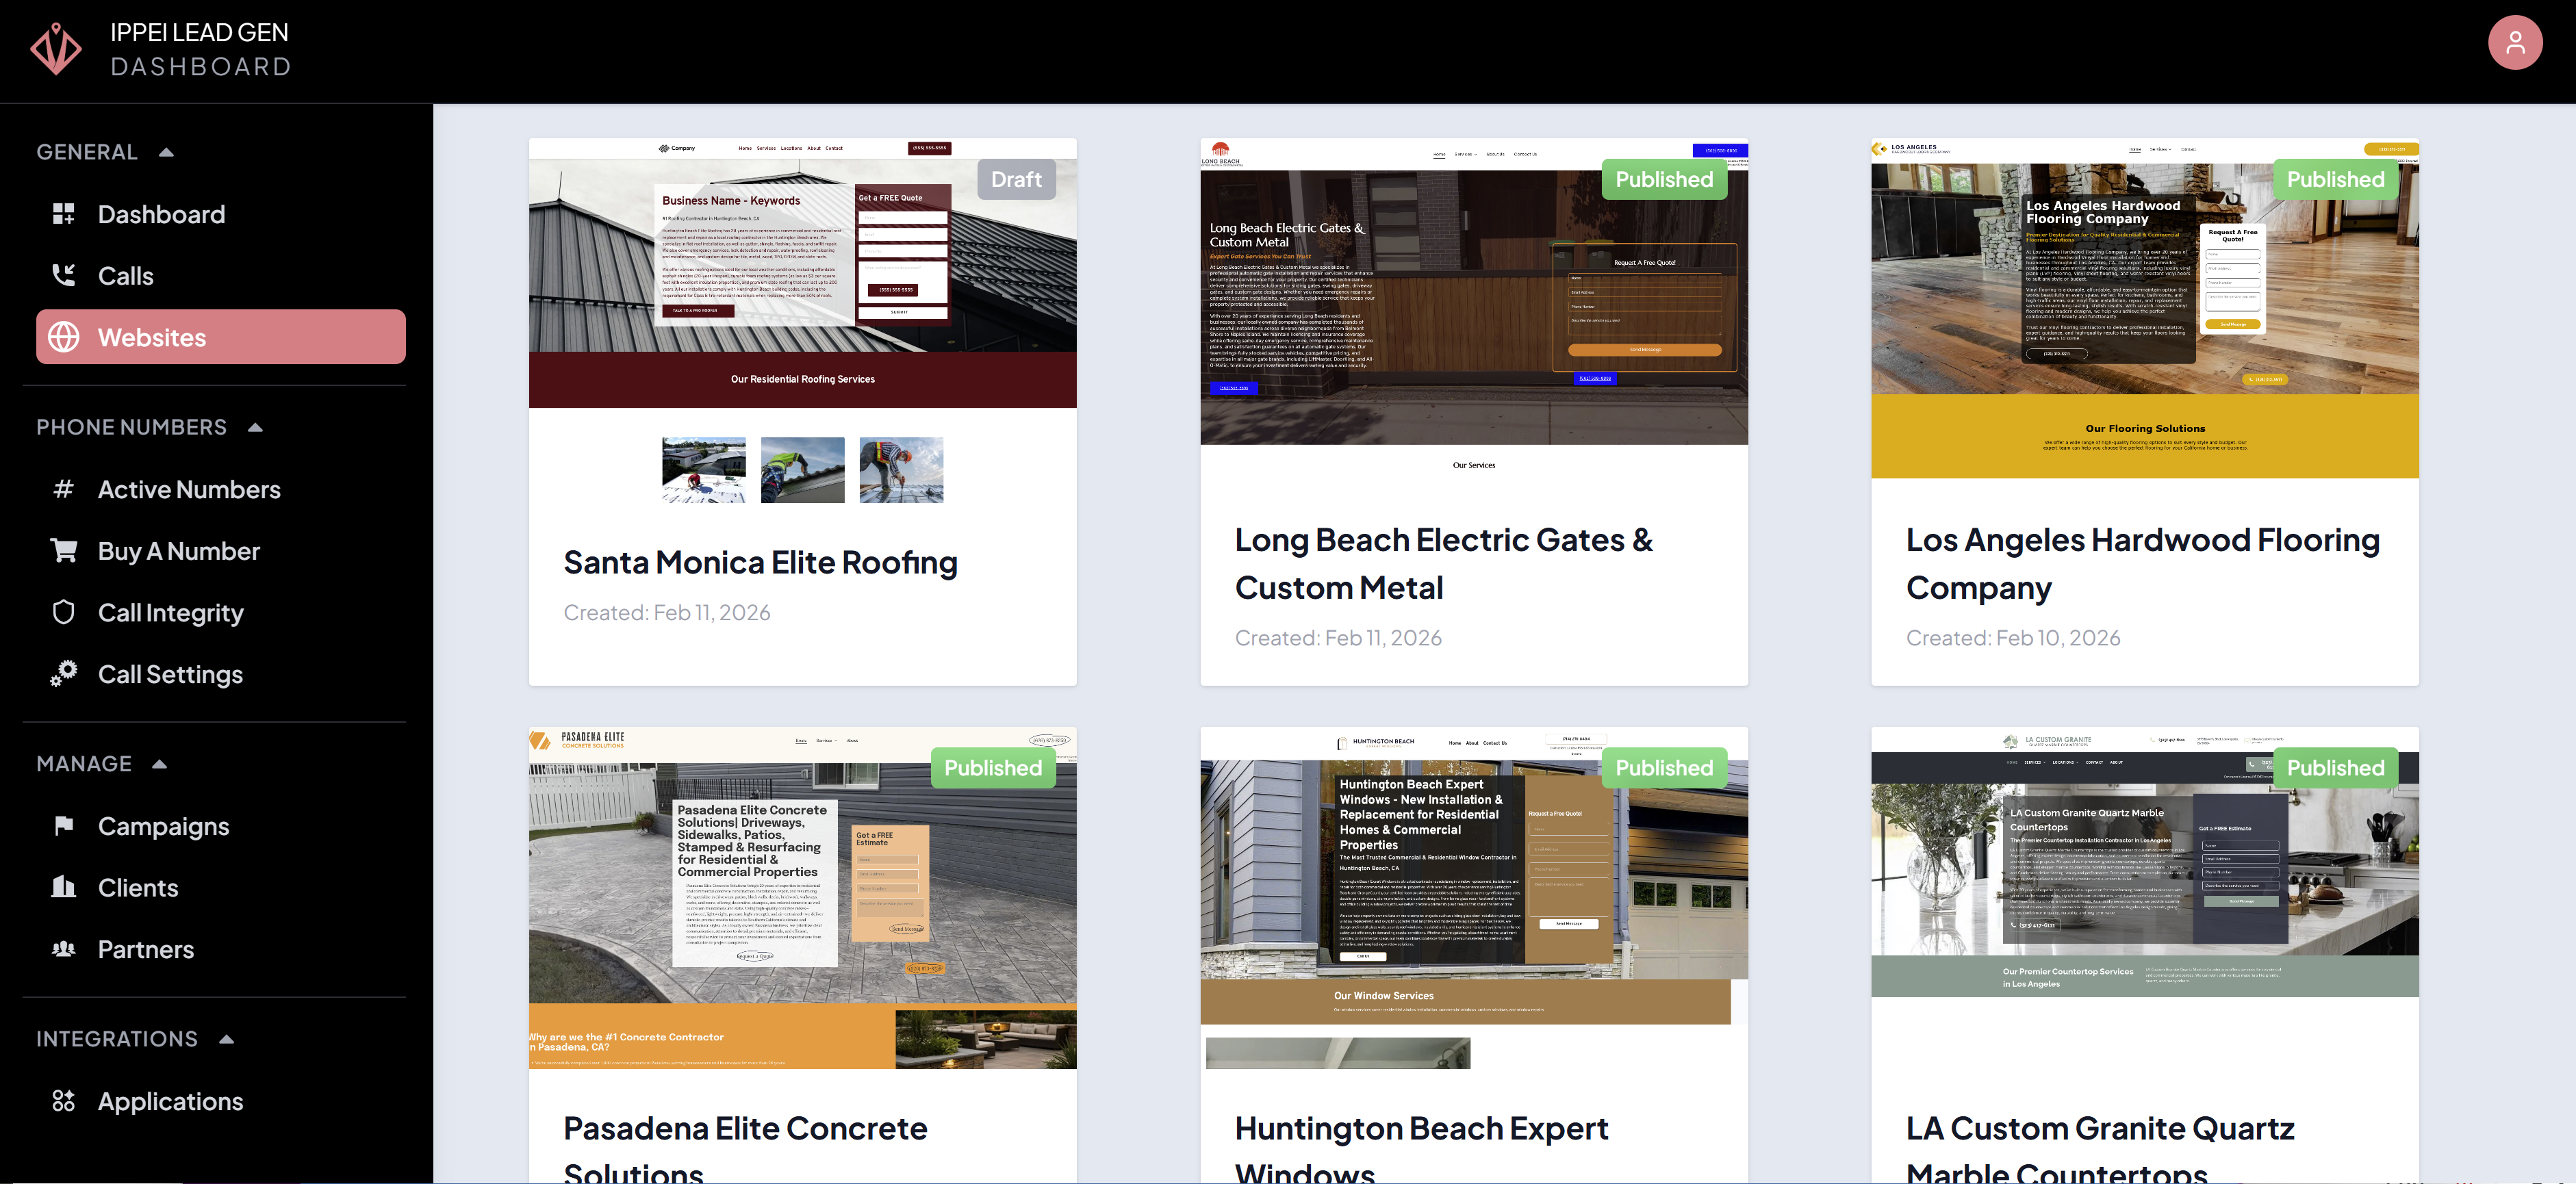Click the user profile avatar icon
The image size is (2576, 1184).
tap(2516, 42)
